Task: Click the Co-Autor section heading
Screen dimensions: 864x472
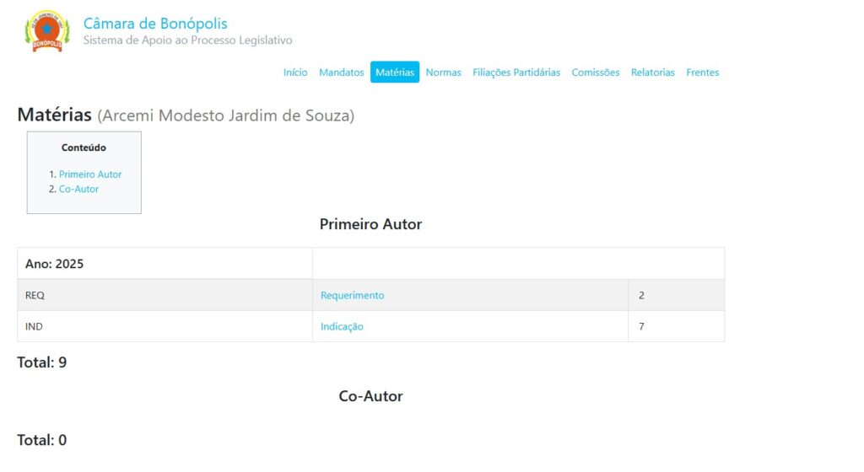Action: click(370, 396)
